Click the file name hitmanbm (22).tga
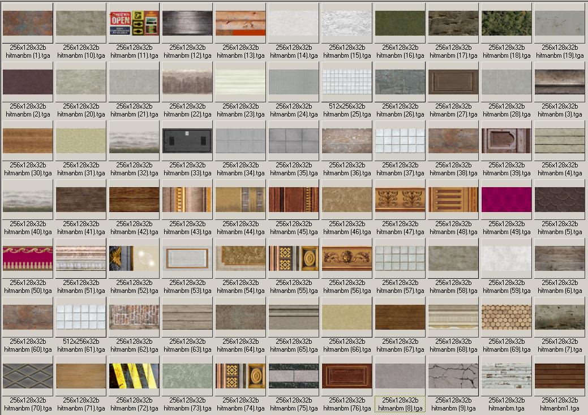The width and height of the screenshot is (588, 415). [x=187, y=114]
